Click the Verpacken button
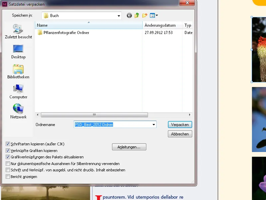 pos(180,124)
